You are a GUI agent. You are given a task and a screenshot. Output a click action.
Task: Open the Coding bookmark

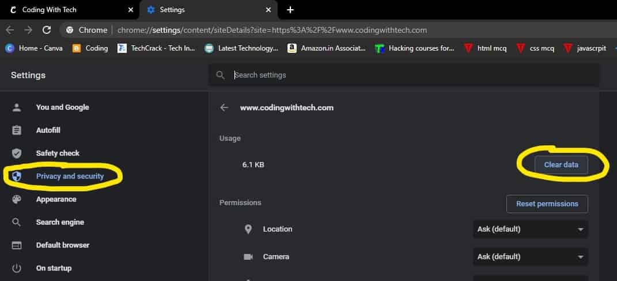pyautogui.click(x=90, y=48)
